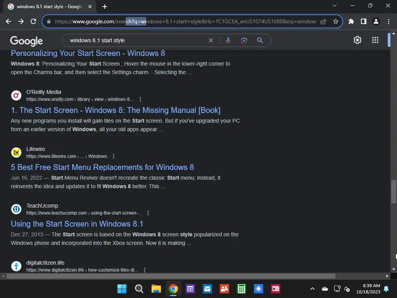Image resolution: width=397 pixels, height=298 pixels.
Task: Click the address bar URL field
Action: pyautogui.click(x=185, y=22)
